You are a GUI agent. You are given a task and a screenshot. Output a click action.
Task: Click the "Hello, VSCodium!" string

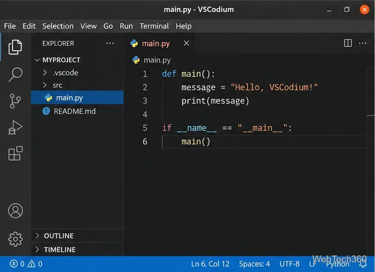pos(274,87)
